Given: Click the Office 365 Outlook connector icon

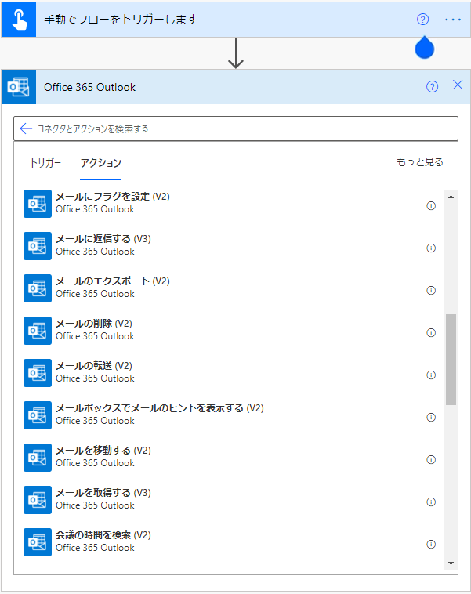Looking at the screenshot, I should coord(19,87).
